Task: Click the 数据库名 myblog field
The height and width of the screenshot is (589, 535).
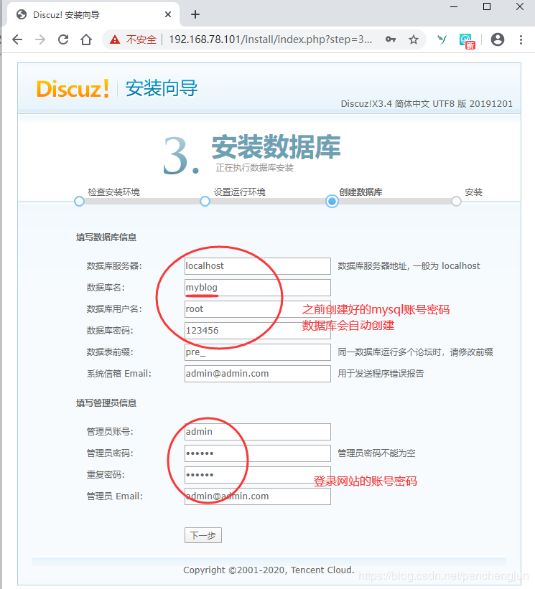Action: click(x=258, y=288)
